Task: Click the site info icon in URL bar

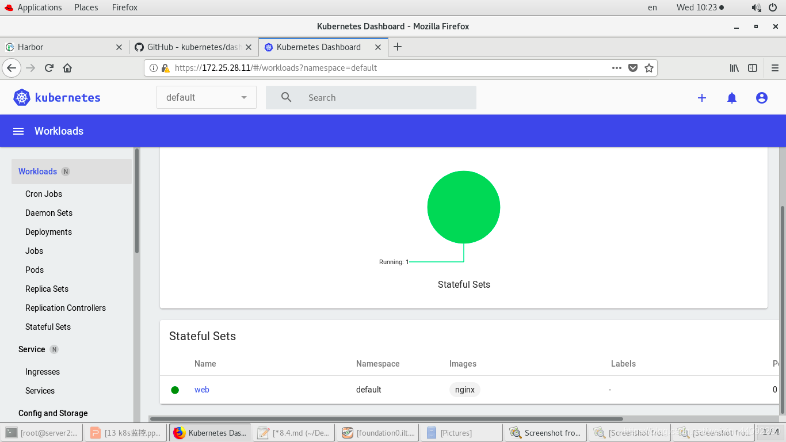Action: point(154,68)
